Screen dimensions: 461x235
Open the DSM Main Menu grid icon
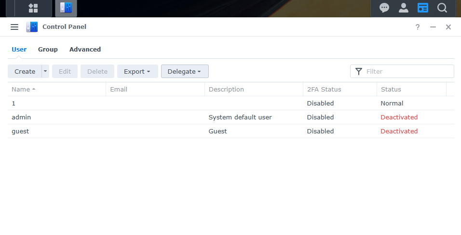33,8
